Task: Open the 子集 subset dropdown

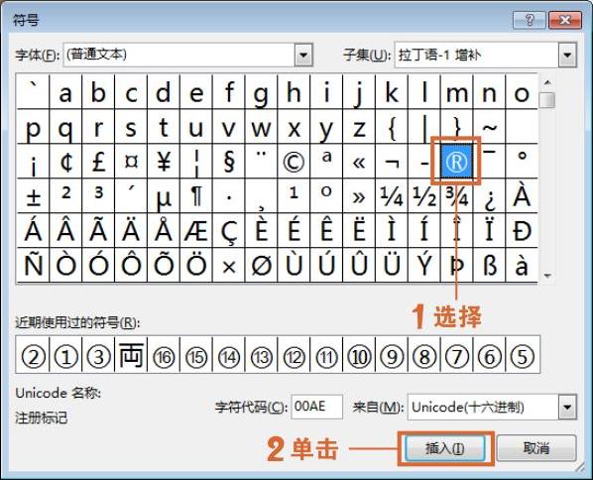Action: coord(567,56)
